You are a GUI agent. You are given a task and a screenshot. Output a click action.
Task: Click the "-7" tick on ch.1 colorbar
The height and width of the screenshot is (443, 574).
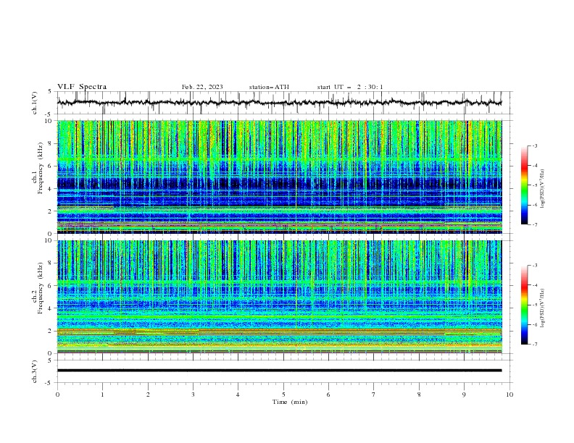[534, 224]
